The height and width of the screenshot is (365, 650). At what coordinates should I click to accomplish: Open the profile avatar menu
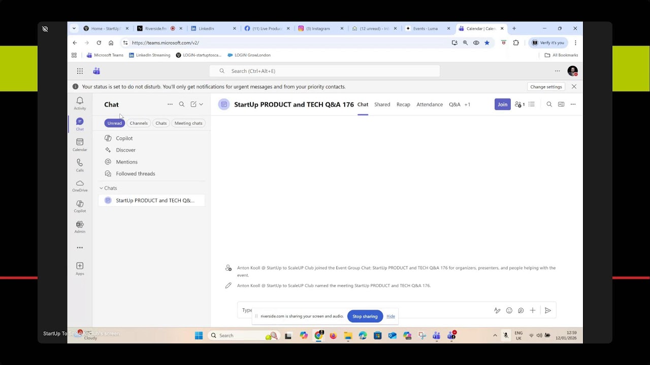pos(572,71)
